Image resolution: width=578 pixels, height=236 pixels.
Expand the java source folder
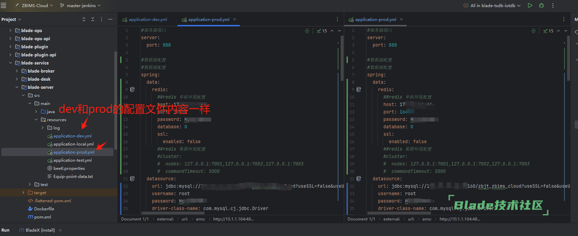click(x=36, y=111)
